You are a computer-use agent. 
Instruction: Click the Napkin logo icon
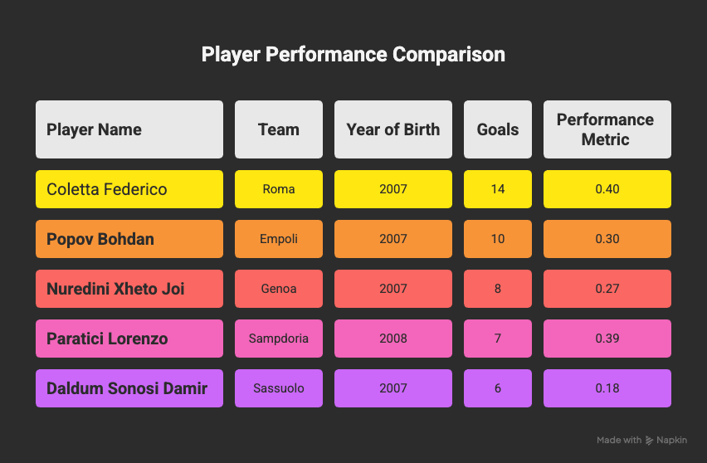click(651, 441)
